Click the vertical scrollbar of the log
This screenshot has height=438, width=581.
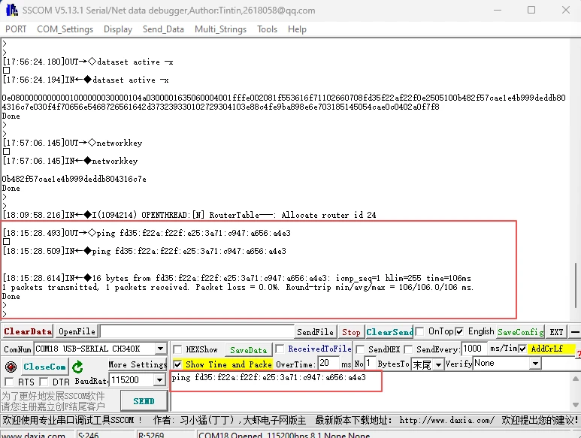575,285
